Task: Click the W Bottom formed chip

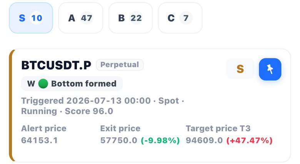Action: [72, 83]
